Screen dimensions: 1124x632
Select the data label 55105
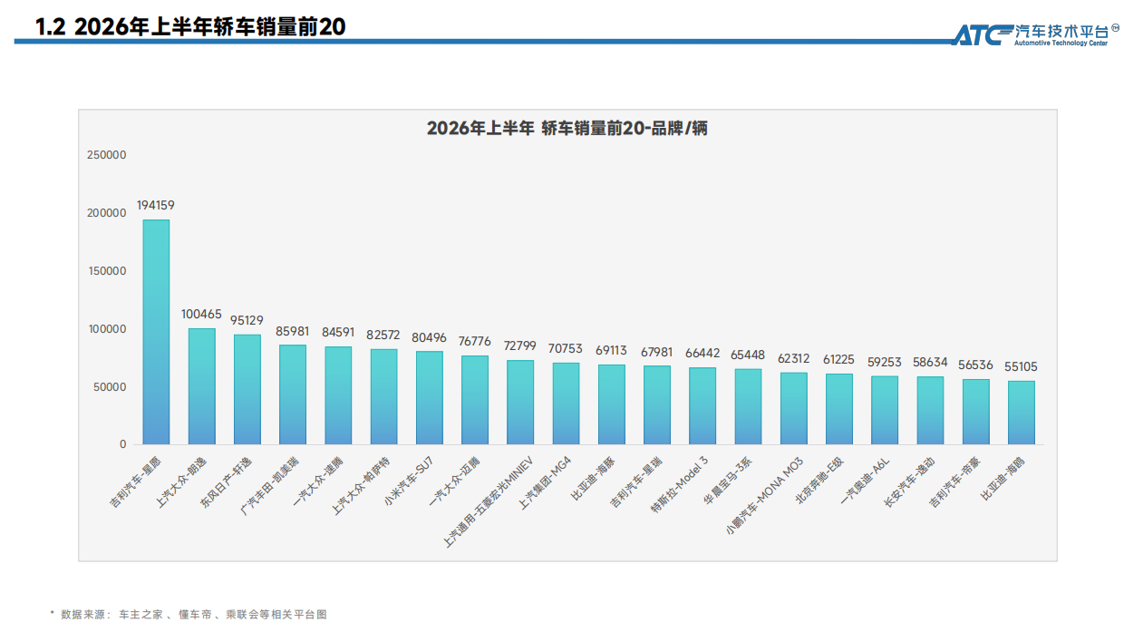(x=1022, y=367)
